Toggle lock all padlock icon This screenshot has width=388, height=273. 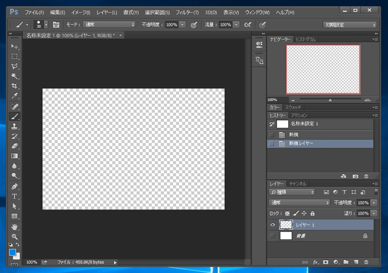click(x=312, y=213)
